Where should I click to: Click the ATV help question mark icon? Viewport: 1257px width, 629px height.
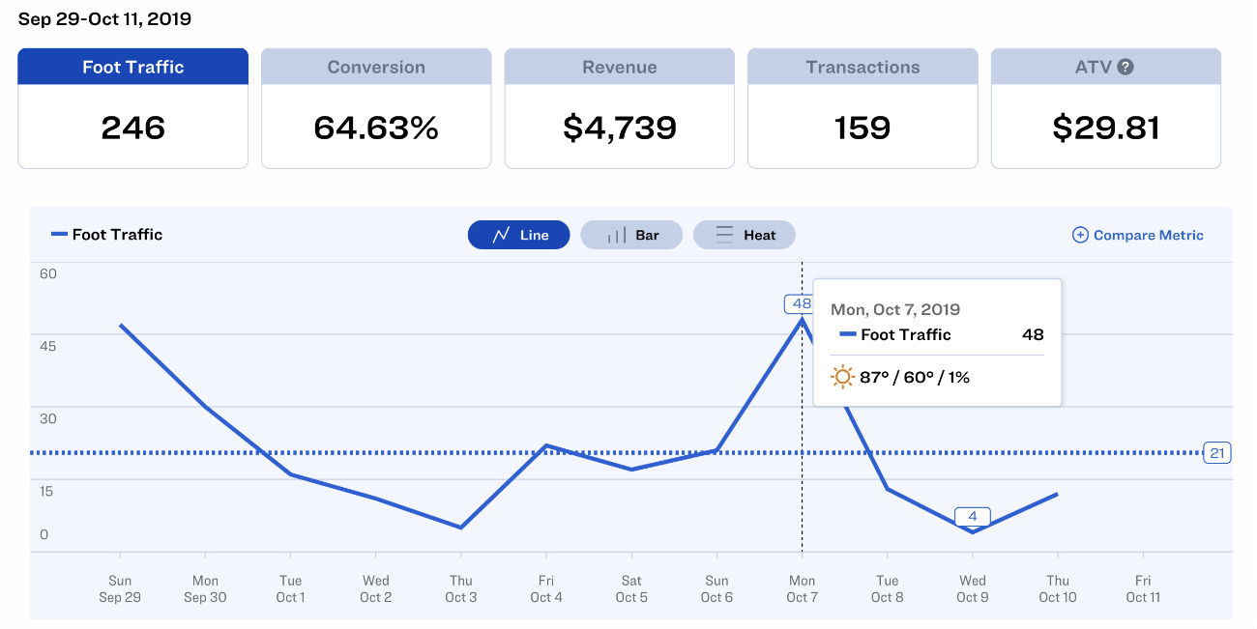coord(1125,67)
